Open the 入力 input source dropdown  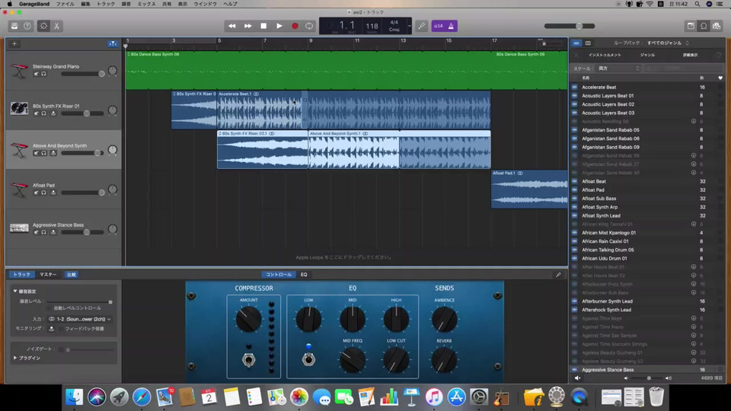point(80,319)
